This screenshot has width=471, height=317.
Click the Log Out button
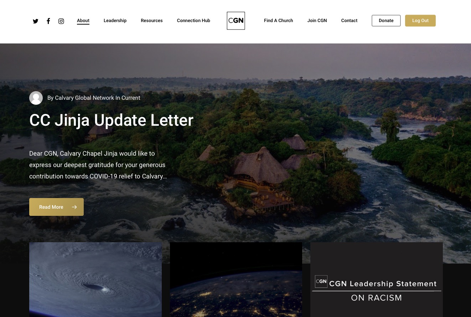point(420,21)
